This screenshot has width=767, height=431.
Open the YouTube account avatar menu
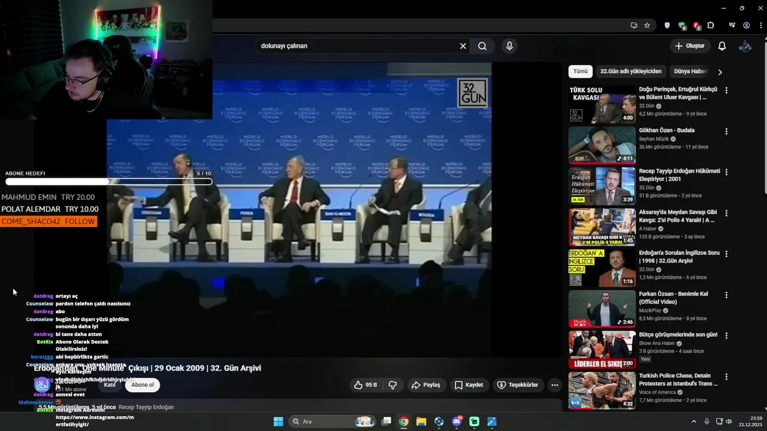click(x=745, y=46)
